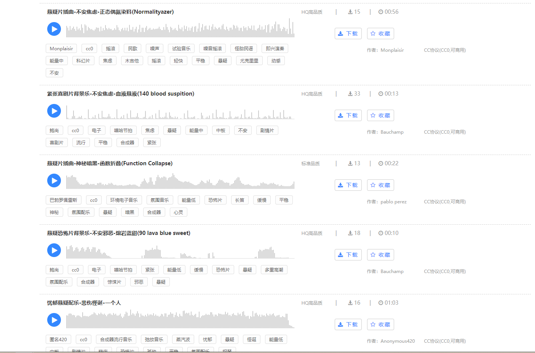The image size is (535, 353).
Task: Select the 试验音乐 tag
Action: [x=181, y=48]
